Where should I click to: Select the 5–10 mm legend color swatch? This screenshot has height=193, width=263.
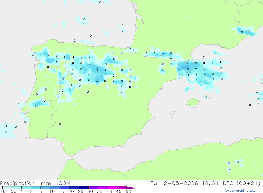(45, 188)
